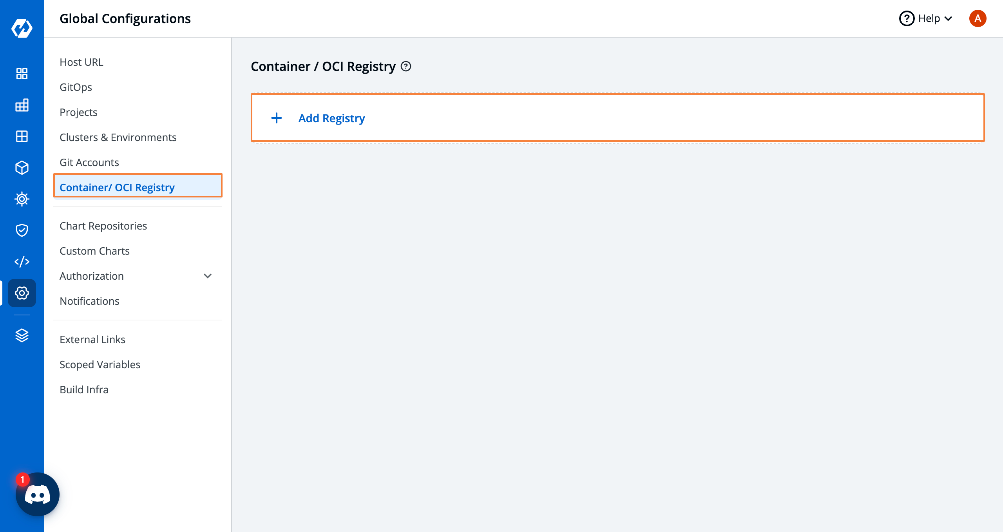
Task: Select Build Infra configuration option
Action: point(85,389)
